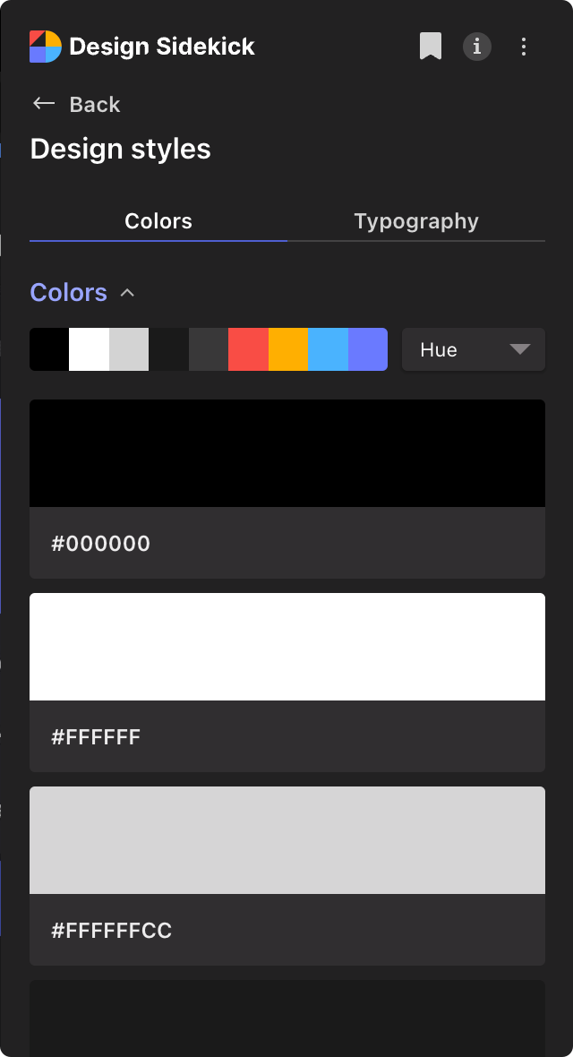Select the red swatch in the palette strip
This screenshot has height=1057, width=573.
point(249,349)
